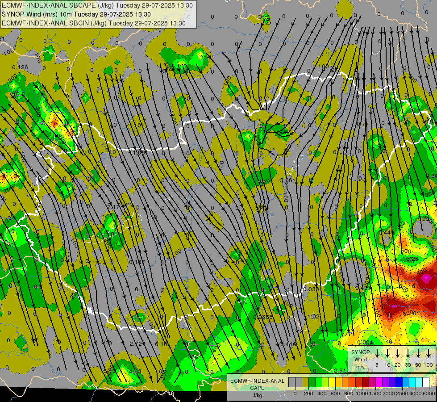Pick the orange-red swatch before 800 tick
This screenshot has width=437, height=402.
(352, 382)
